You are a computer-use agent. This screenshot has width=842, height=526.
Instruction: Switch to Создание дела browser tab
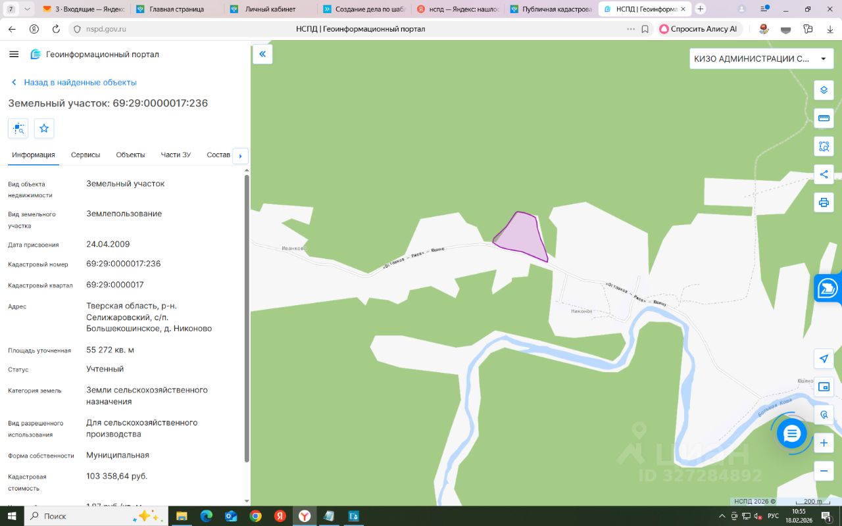click(364, 9)
